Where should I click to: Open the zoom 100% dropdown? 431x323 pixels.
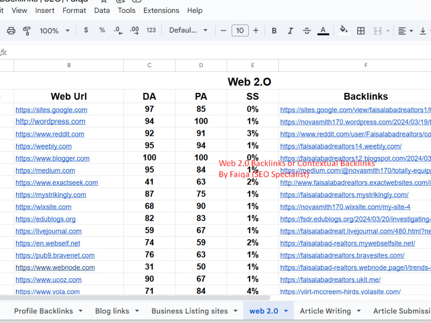pos(54,31)
